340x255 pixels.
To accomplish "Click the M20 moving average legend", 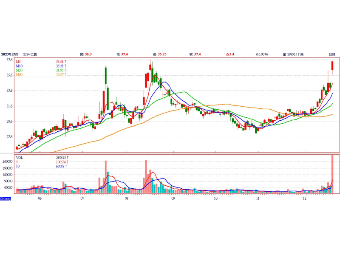I will (19, 71).
